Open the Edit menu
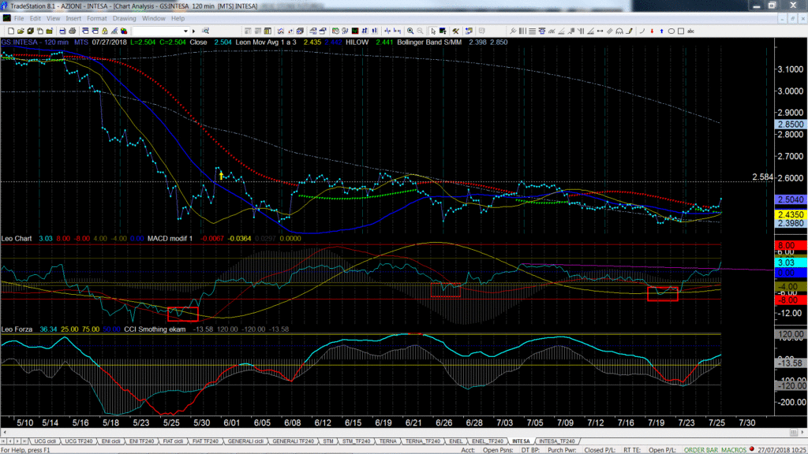Image resolution: width=808 pixels, height=454 pixels. point(35,19)
